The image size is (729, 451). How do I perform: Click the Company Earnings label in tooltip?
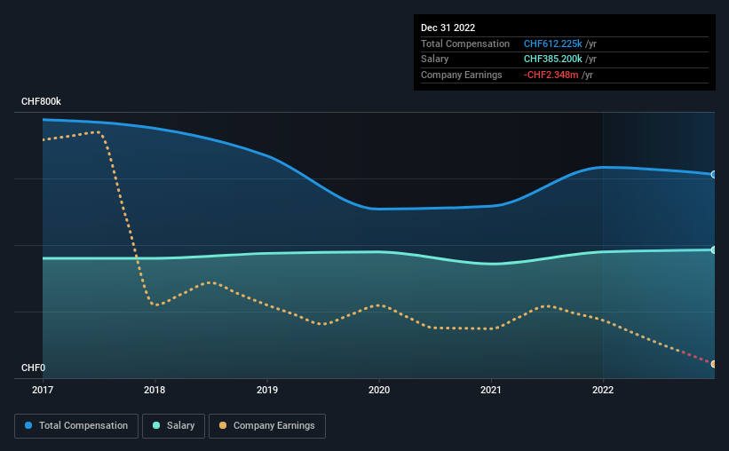click(x=461, y=75)
